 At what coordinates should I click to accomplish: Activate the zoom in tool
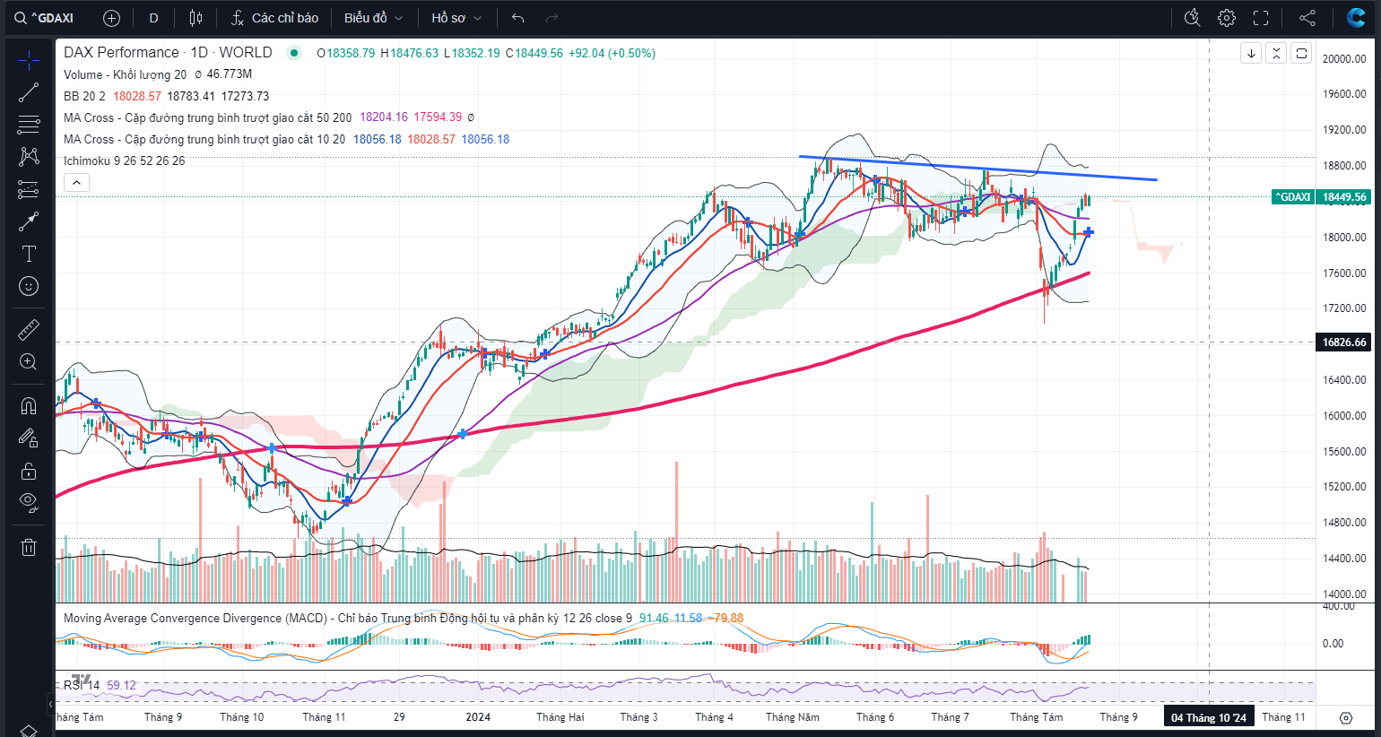click(29, 361)
